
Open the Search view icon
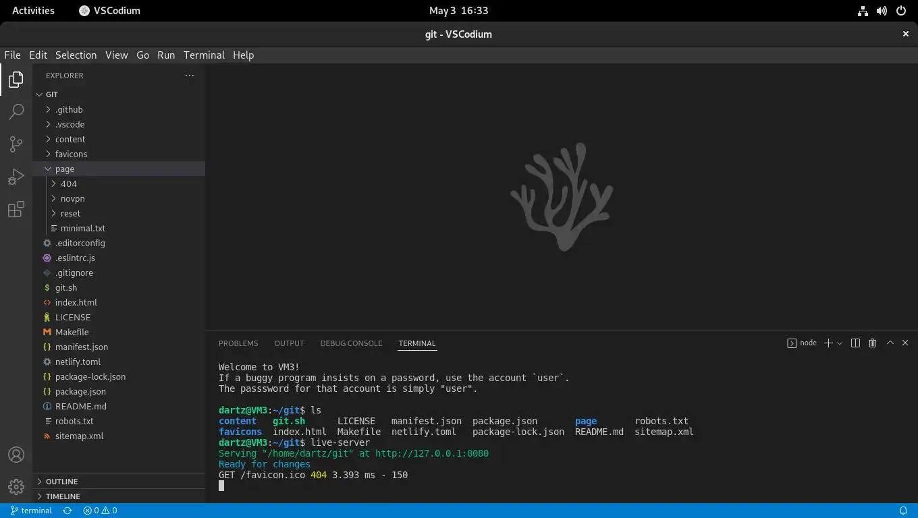16,112
